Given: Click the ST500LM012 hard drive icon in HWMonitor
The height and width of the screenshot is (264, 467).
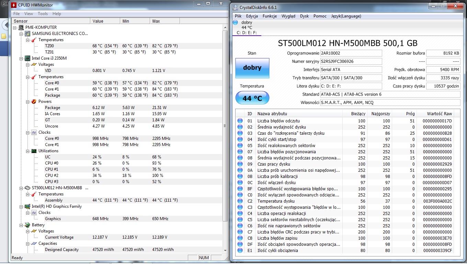Looking at the screenshot, I should coord(27,188).
